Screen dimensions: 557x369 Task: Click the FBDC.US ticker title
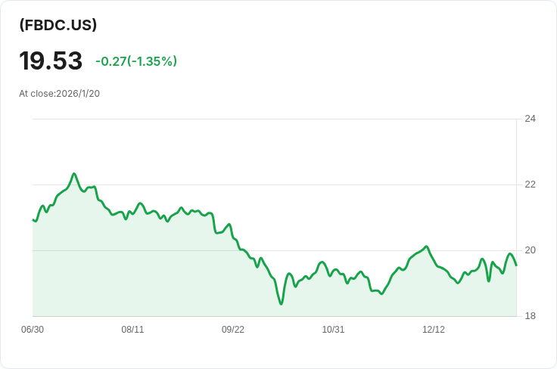tap(58, 25)
